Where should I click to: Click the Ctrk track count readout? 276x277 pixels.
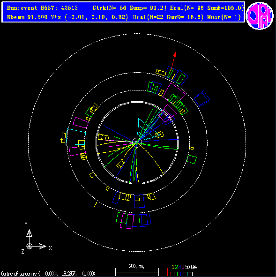[x=129, y=8]
